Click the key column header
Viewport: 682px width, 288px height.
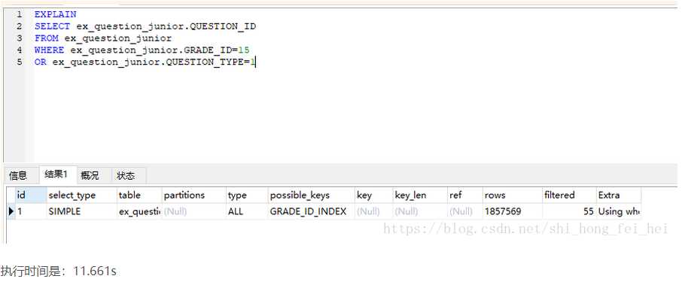click(x=373, y=196)
